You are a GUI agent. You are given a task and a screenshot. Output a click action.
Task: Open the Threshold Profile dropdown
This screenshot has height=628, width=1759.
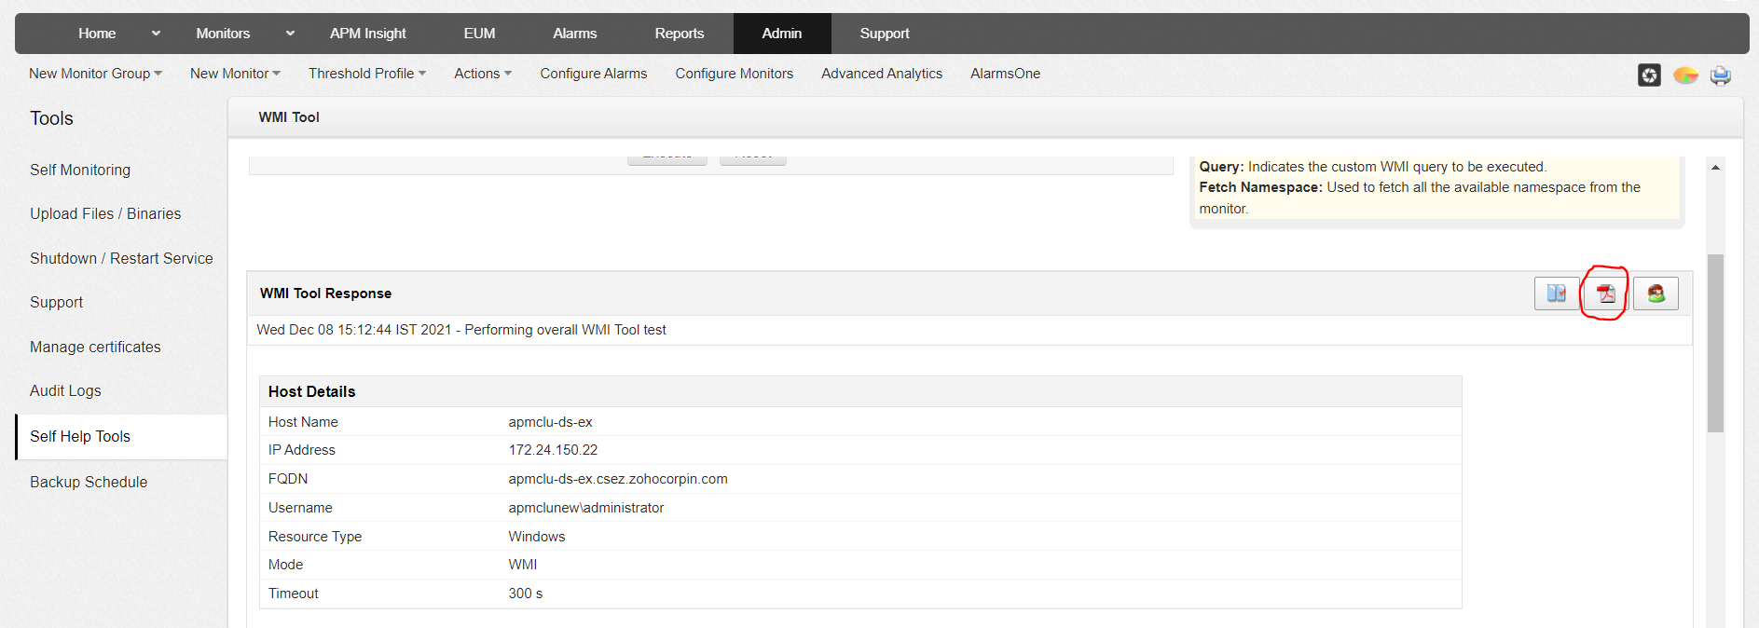[366, 74]
